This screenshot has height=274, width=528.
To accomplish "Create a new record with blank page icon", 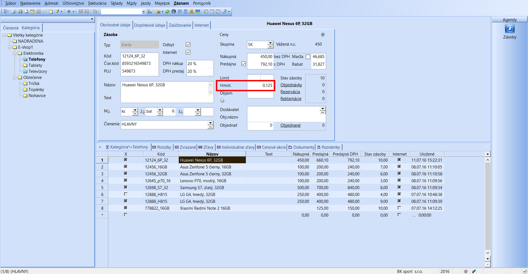I will pos(51,11).
